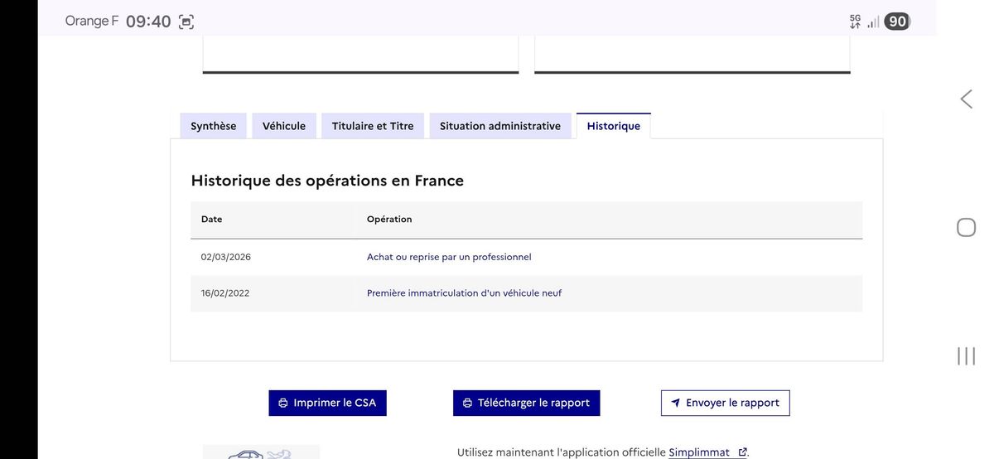994x459 pixels.
Task: Select the Historique tab
Action: (x=614, y=126)
